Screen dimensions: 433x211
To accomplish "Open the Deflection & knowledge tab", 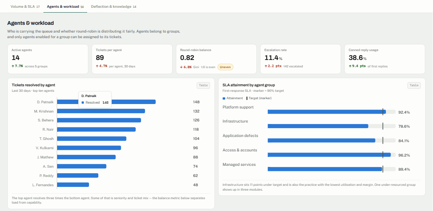I will tap(114, 6).
